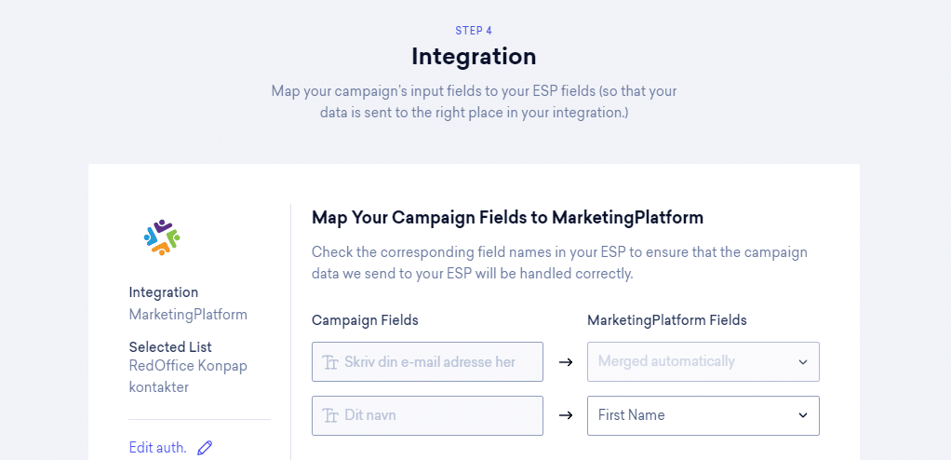
Task: Click the arrow pointing to First Name
Action: point(565,415)
